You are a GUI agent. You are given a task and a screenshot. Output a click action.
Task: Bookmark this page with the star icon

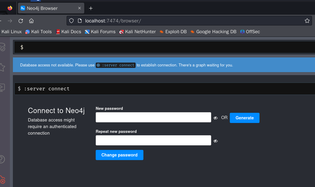tap(307, 21)
